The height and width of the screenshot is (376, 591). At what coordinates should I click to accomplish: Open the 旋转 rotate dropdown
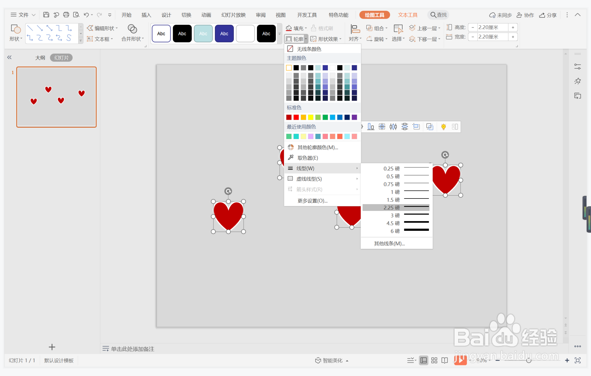(x=377, y=39)
